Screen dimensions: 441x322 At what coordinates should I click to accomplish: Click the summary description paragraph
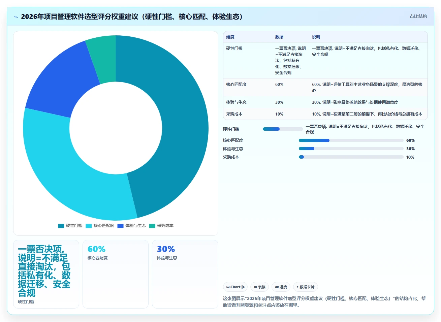(x=324, y=302)
